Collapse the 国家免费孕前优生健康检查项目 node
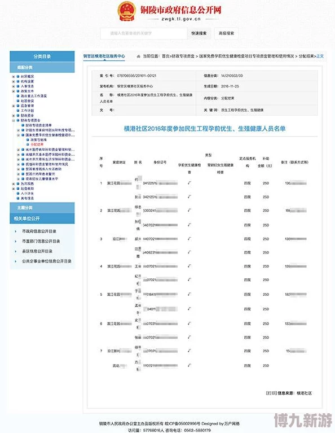335x433 pixels. coord(18,135)
